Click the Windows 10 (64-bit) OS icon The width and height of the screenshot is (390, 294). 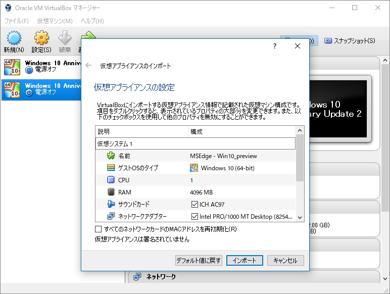point(194,168)
